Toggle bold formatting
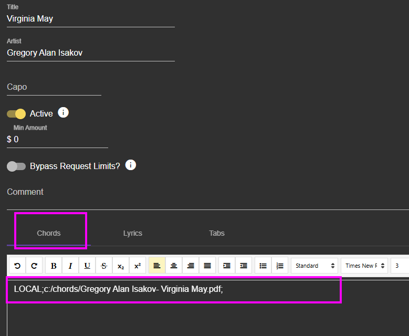Viewport: 409px width, 336px height. (54, 266)
